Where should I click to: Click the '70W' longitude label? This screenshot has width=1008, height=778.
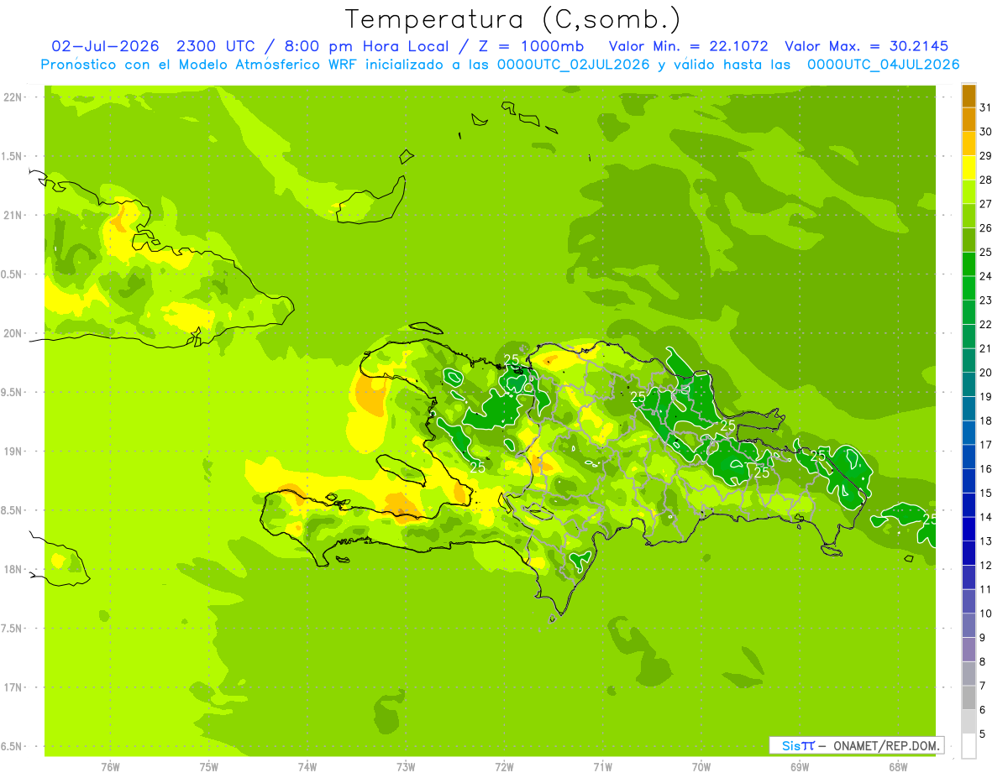701,767
